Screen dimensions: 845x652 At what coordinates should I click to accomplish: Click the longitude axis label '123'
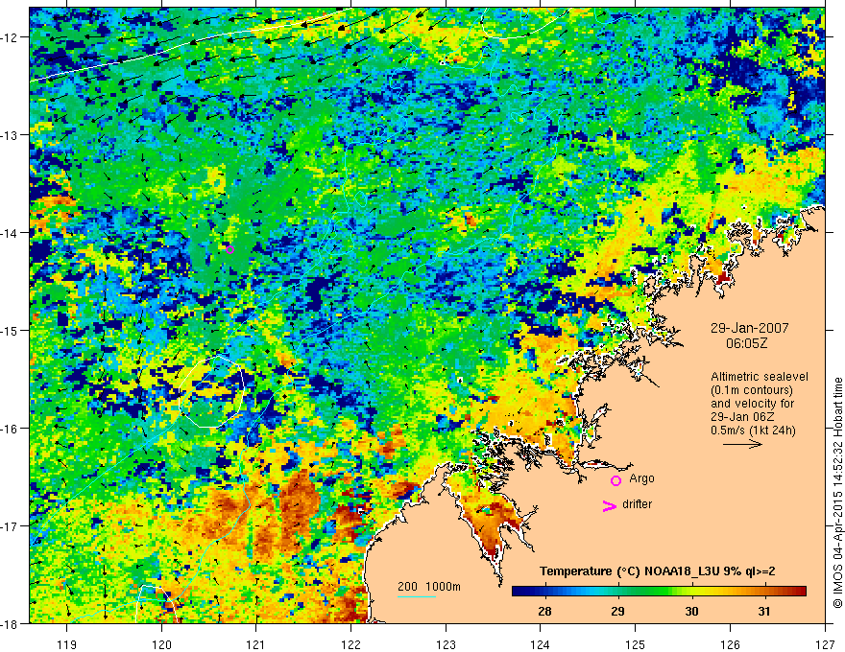(446, 644)
